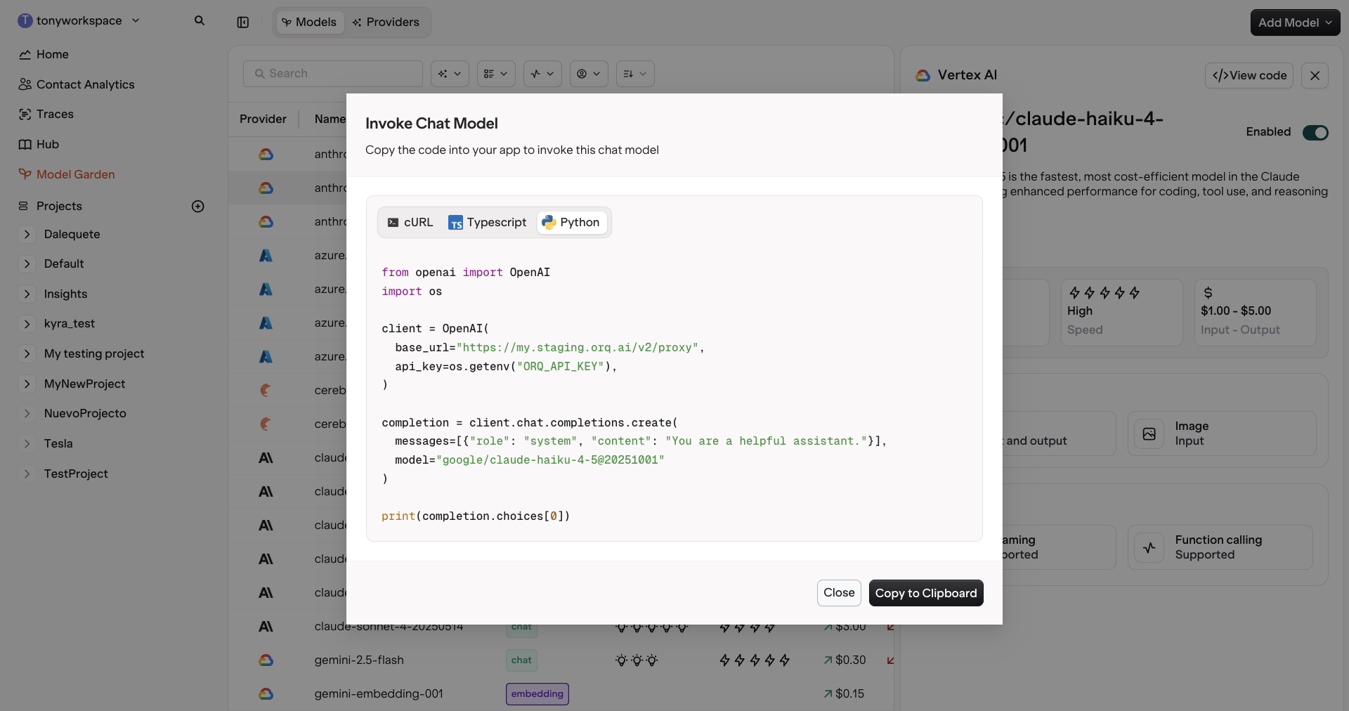Open the capability filter dropdown beside search
The height and width of the screenshot is (711, 1349).
450,74
